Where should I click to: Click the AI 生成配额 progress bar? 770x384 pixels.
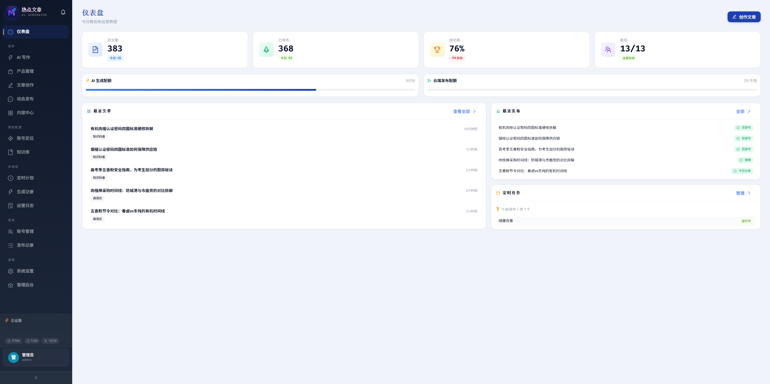[250, 90]
